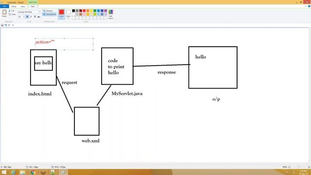Image resolution: width=311 pixels, height=175 pixels.
Task: Click the zoom out minus button
Action: point(289,167)
